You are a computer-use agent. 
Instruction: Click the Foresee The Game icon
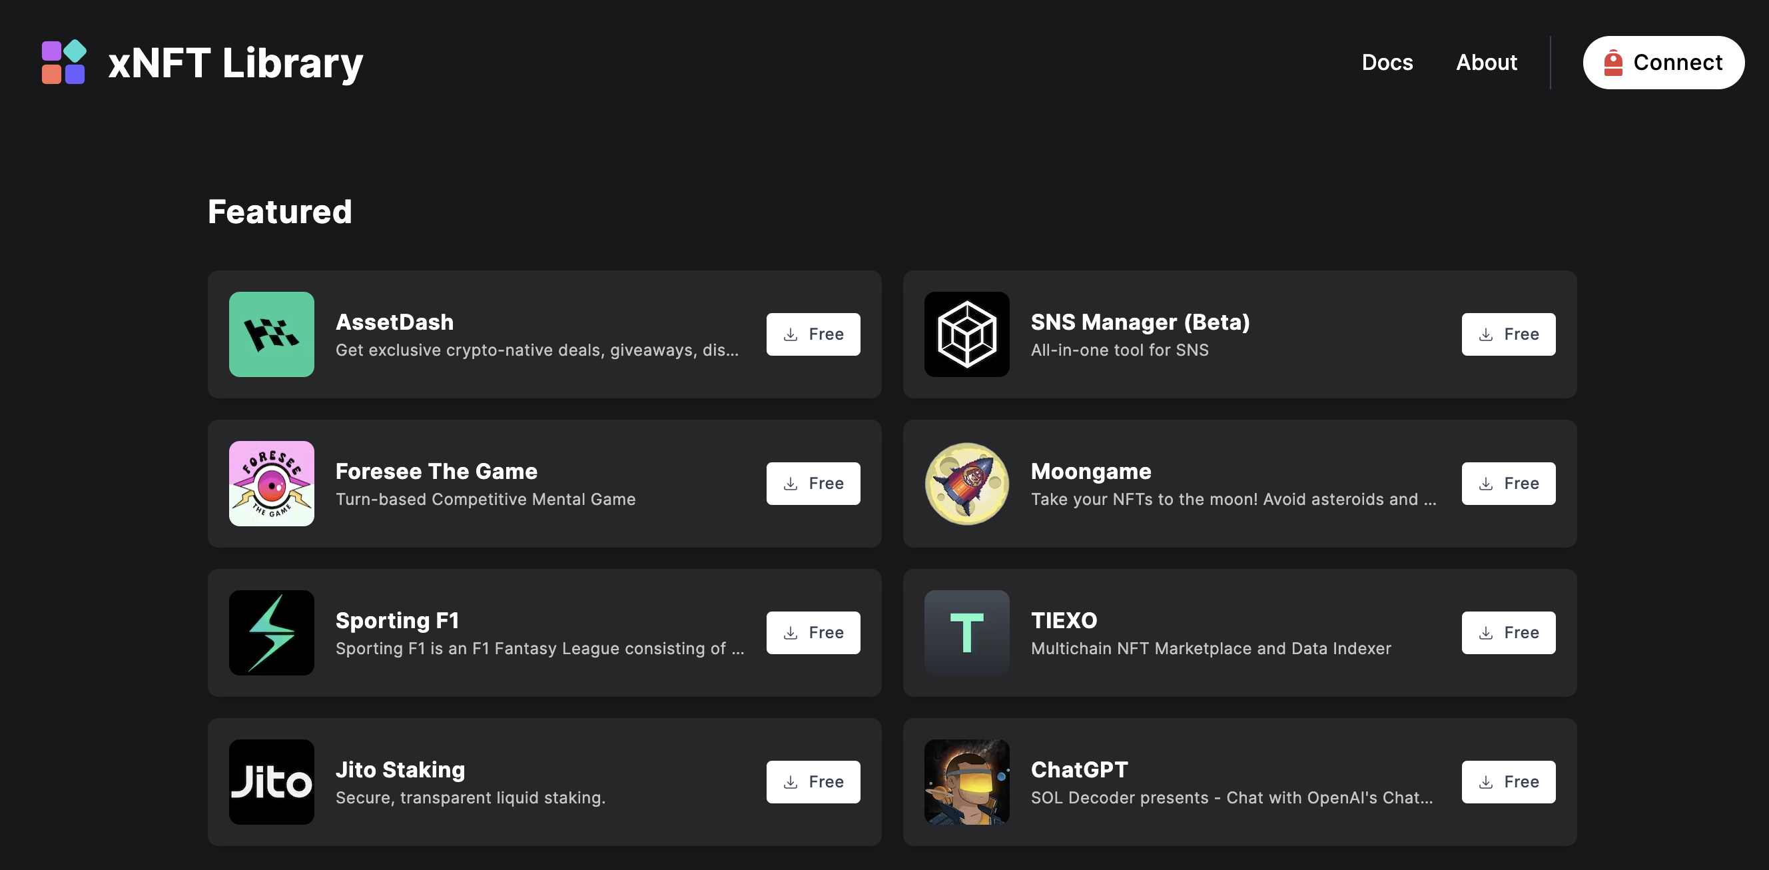pos(271,484)
